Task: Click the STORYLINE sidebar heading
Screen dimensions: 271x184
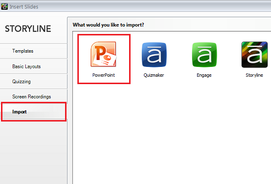Action: (28, 29)
